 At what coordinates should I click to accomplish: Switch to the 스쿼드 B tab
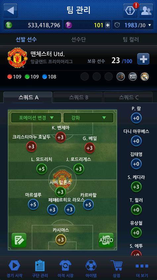78,97
